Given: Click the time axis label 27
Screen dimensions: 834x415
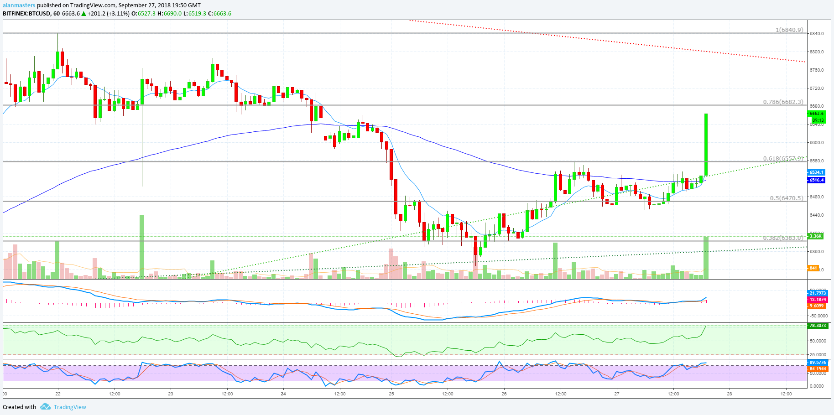Looking at the screenshot, I should (617, 394).
